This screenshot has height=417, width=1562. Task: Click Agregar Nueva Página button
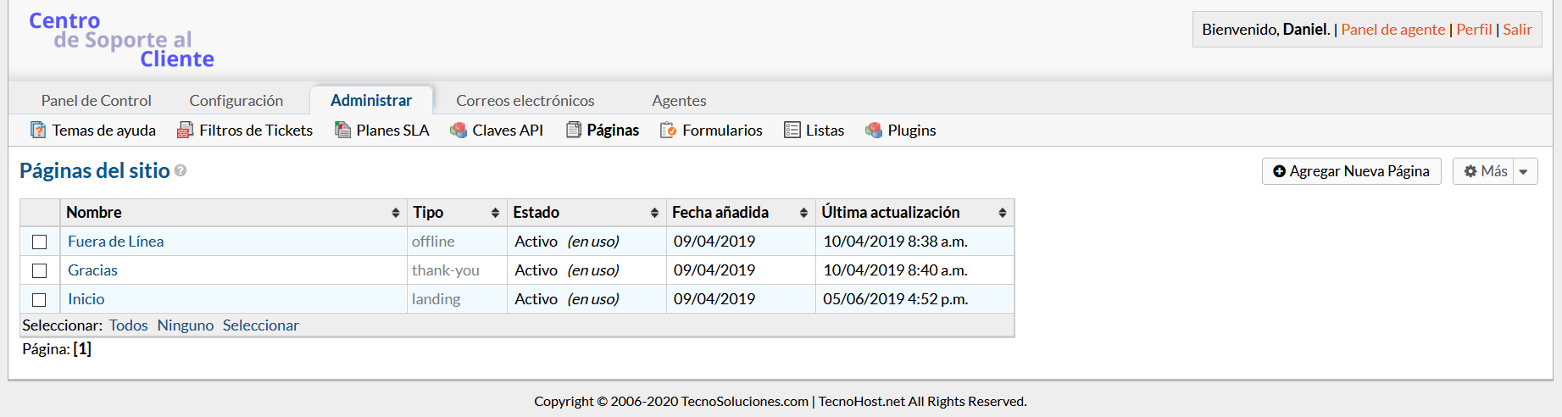[1351, 171]
